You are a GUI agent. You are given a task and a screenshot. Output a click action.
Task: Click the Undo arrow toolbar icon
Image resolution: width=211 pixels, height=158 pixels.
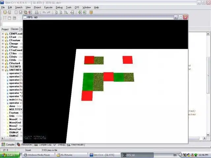coord(44,13)
